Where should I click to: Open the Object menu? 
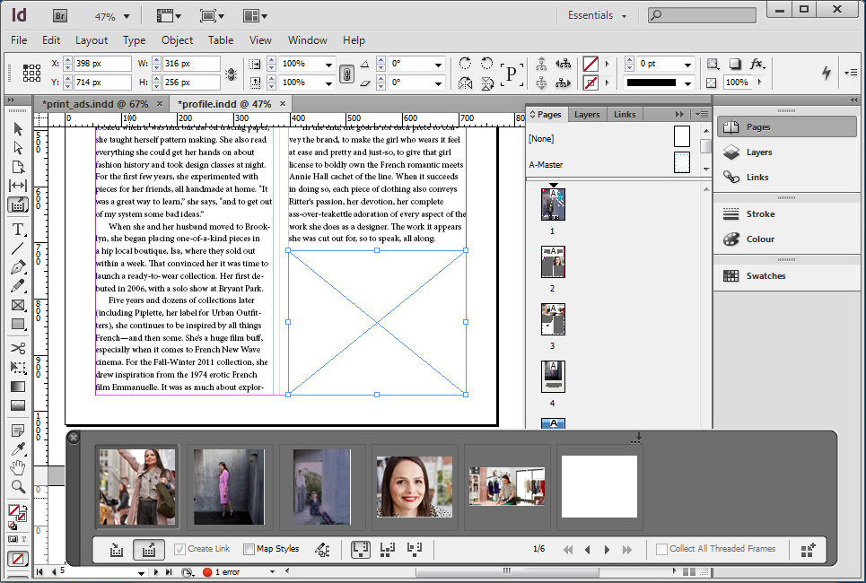point(177,40)
